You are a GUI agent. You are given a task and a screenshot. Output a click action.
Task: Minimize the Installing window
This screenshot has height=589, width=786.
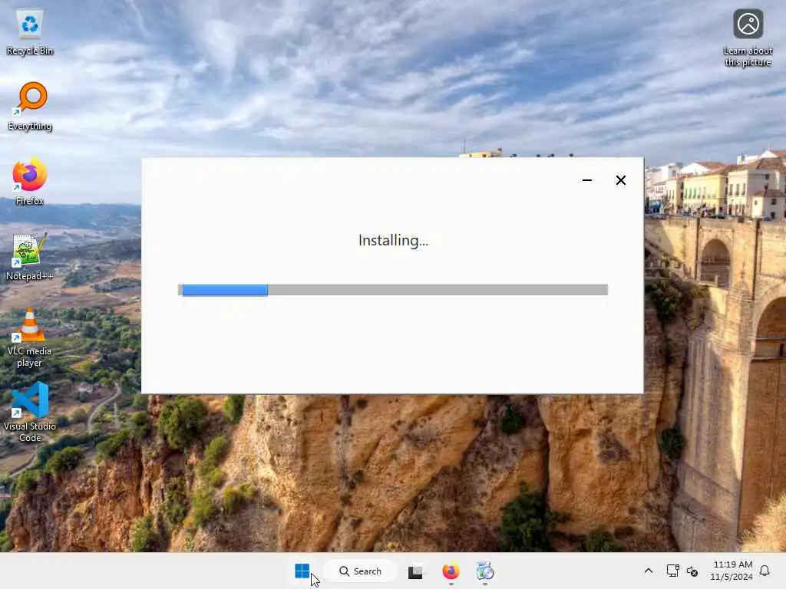(x=587, y=180)
